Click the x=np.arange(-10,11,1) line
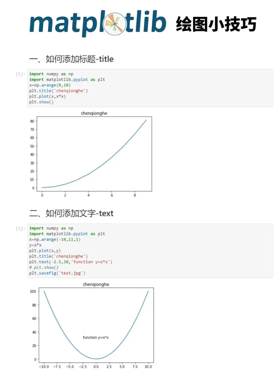This screenshot has width=279, height=373. click(x=55, y=239)
